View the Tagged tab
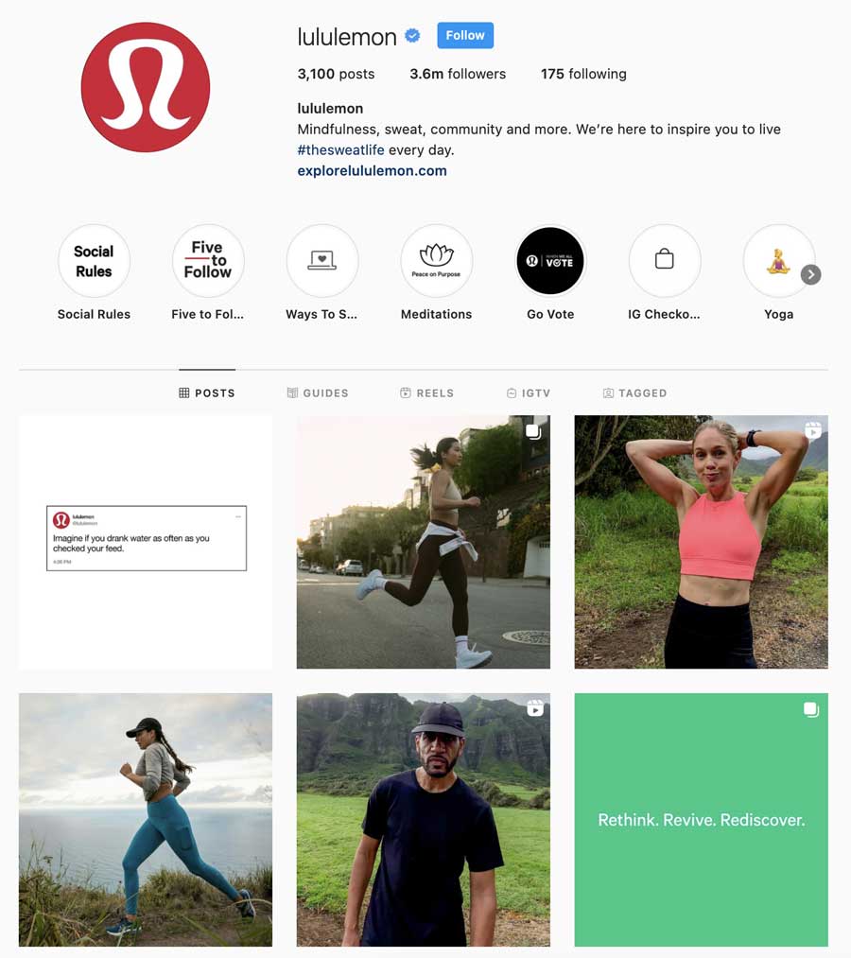Viewport: 851px width, 958px height. tap(634, 392)
